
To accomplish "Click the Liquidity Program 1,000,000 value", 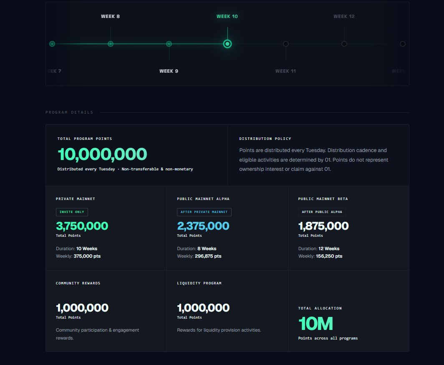I will [x=203, y=308].
